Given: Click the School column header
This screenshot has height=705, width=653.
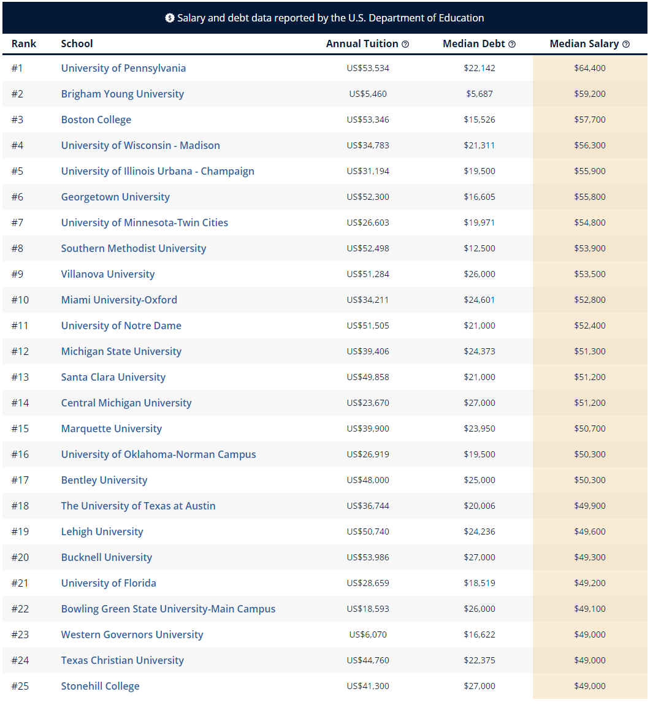Looking at the screenshot, I should click(x=77, y=44).
